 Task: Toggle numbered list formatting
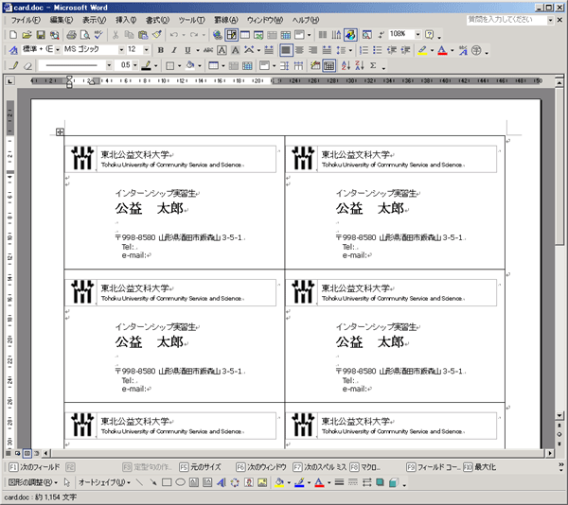(364, 50)
